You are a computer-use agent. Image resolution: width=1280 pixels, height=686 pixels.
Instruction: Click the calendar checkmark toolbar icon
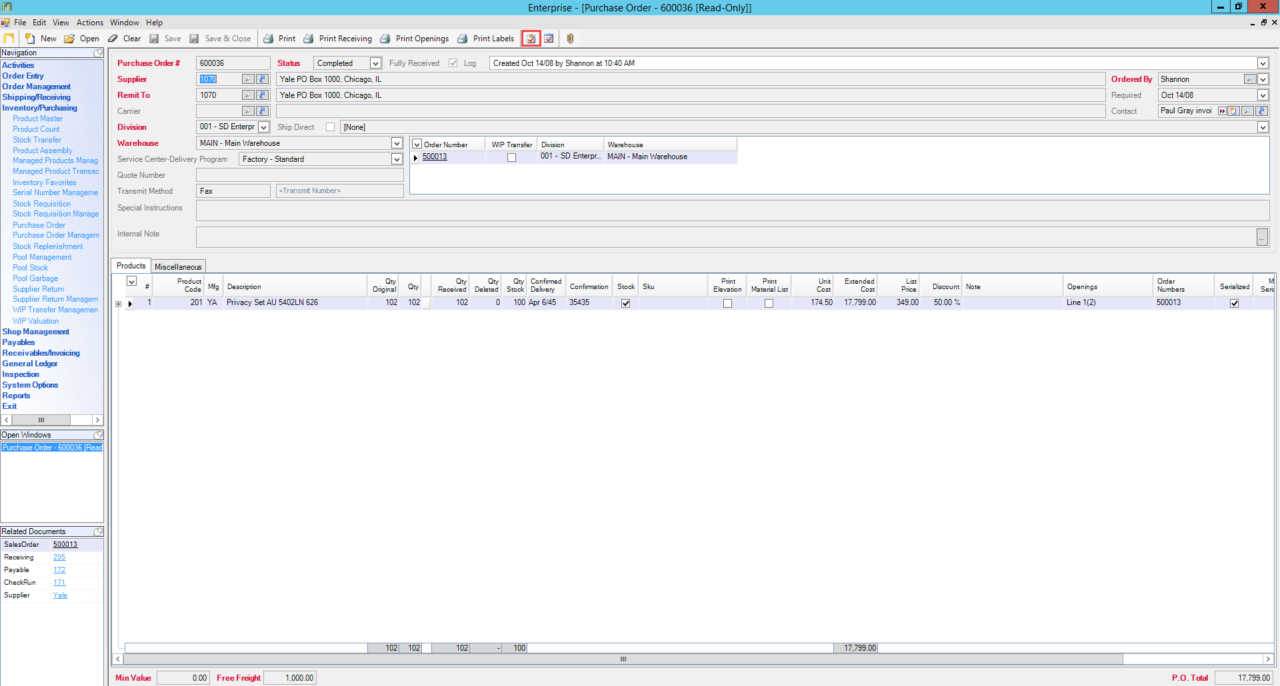coord(549,39)
